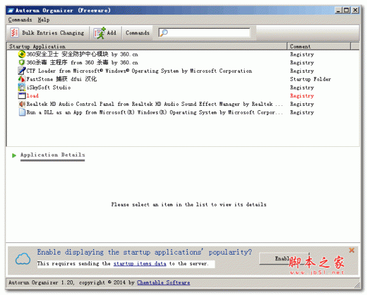Click the Autorun Organizer title bar icon

pyautogui.click(x=10, y=10)
